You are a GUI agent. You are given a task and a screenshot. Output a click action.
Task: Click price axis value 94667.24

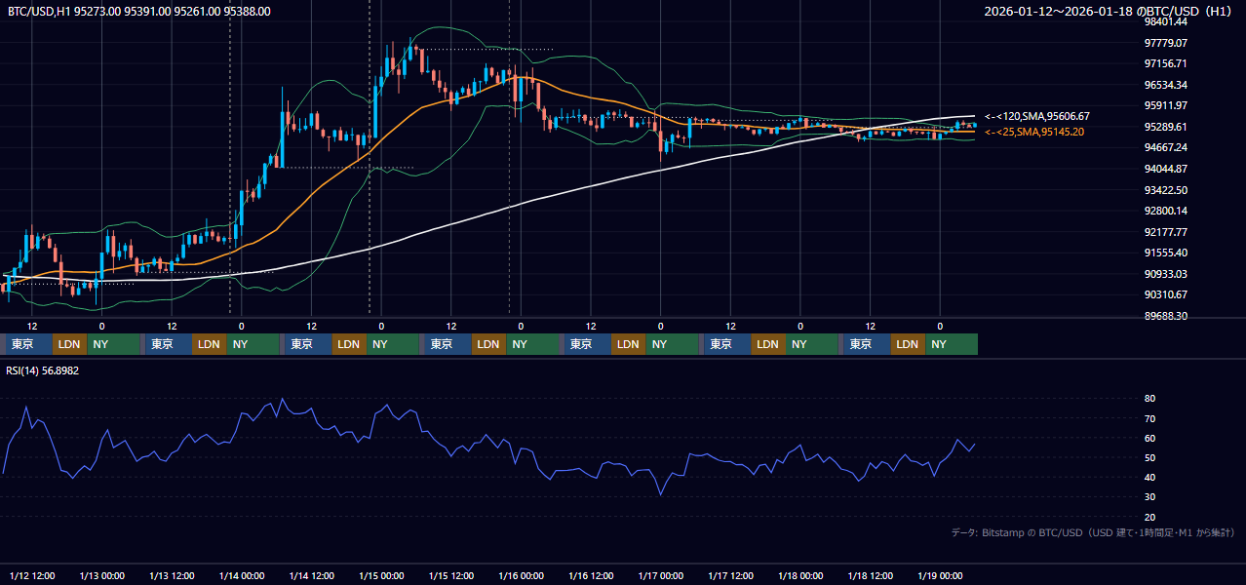1165,147
